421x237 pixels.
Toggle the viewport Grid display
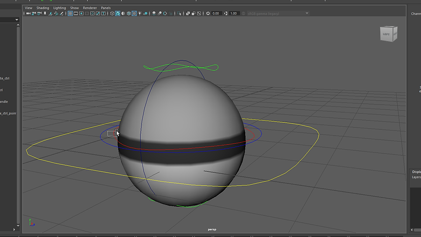click(x=70, y=13)
